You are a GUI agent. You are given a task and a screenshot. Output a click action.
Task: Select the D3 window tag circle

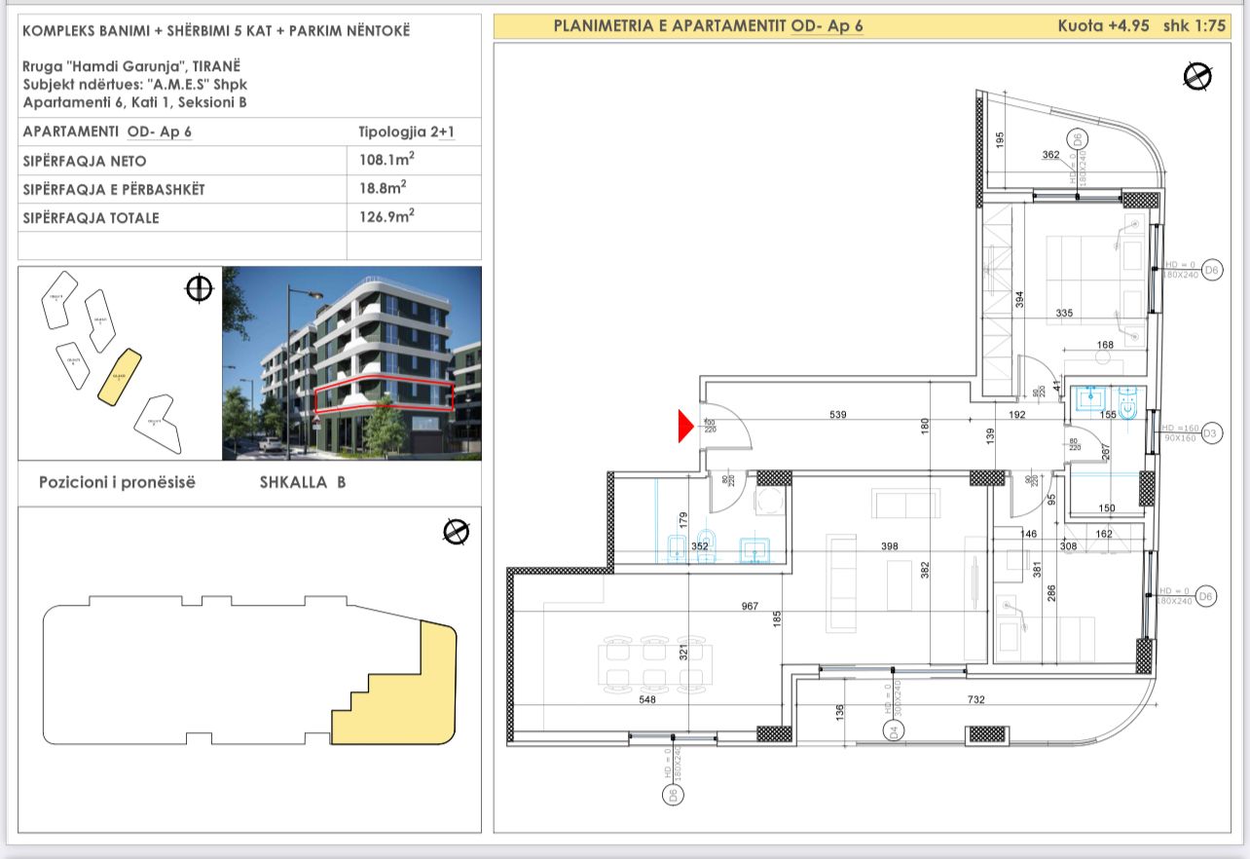tap(1210, 433)
